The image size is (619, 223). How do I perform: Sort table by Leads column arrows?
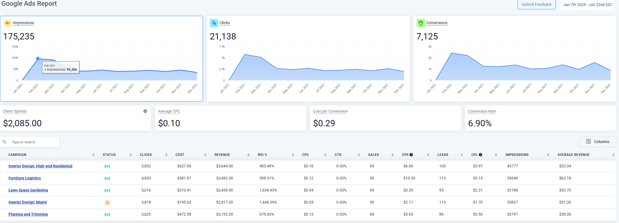pos(462,155)
